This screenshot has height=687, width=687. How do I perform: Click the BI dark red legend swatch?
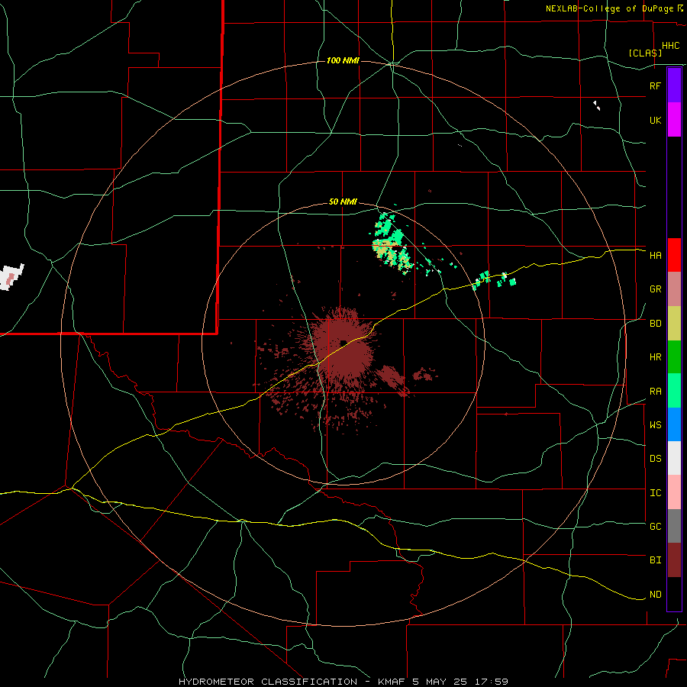674,560
